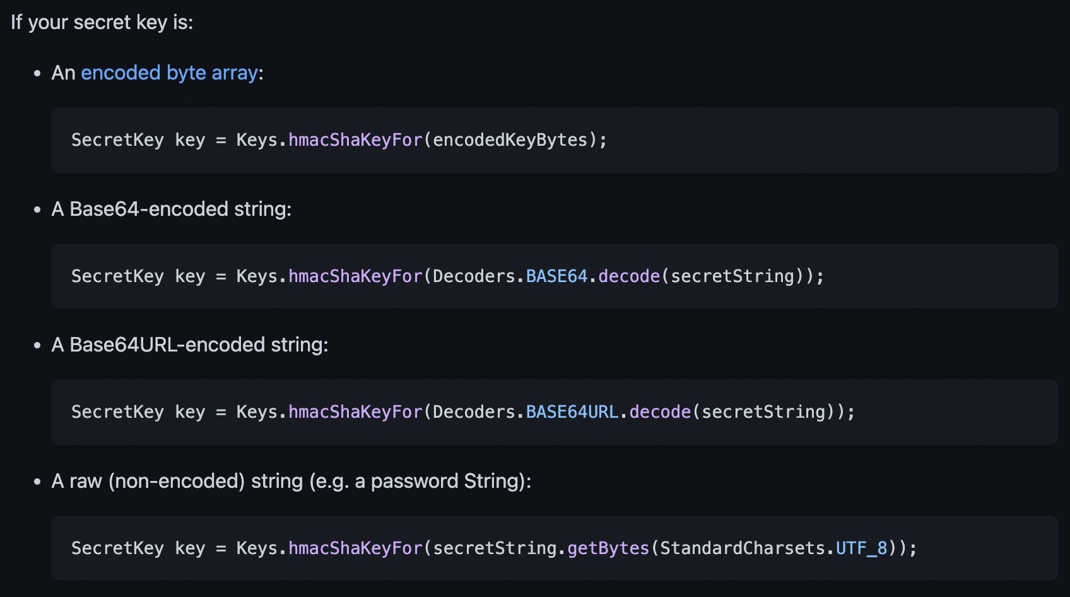This screenshot has height=597, width=1070.
Task: Click the "If your secret key is:" text
Action: (102, 23)
